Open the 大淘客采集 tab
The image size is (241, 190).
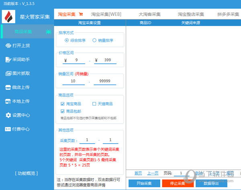149,14
